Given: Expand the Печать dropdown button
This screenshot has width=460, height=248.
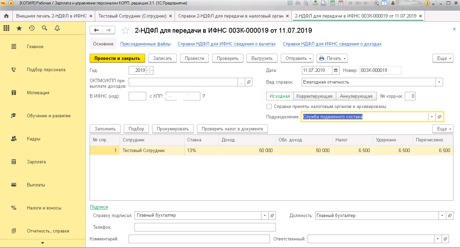Looking at the screenshot, I should [x=332, y=58].
